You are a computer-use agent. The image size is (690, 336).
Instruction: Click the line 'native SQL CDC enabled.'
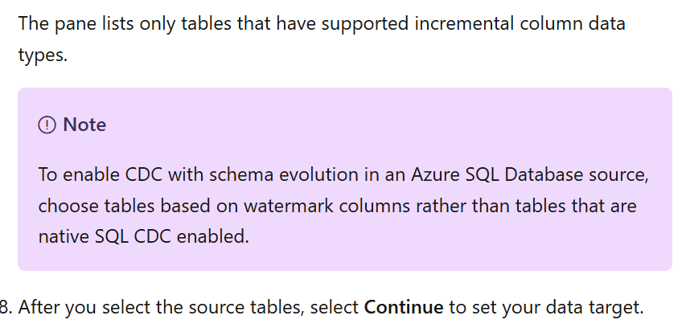tap(144, 236)
